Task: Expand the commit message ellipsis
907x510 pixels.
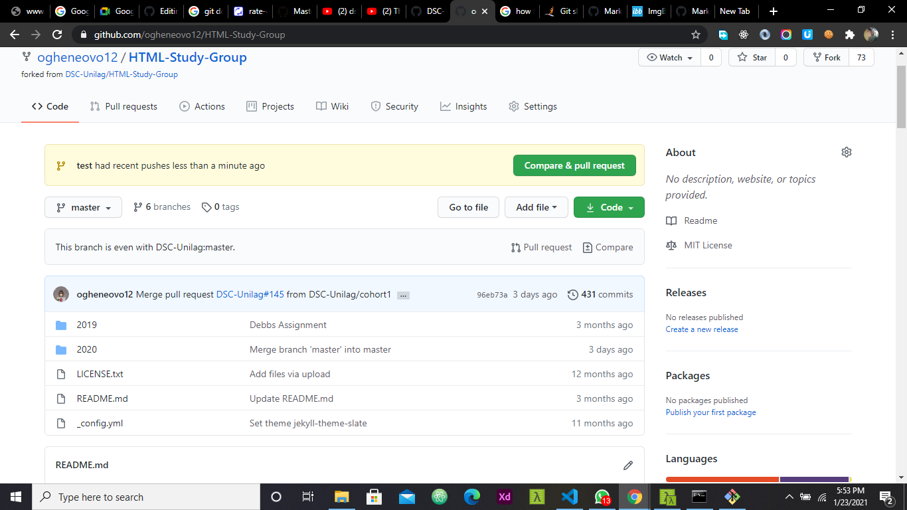Action: tap(403, 295)
